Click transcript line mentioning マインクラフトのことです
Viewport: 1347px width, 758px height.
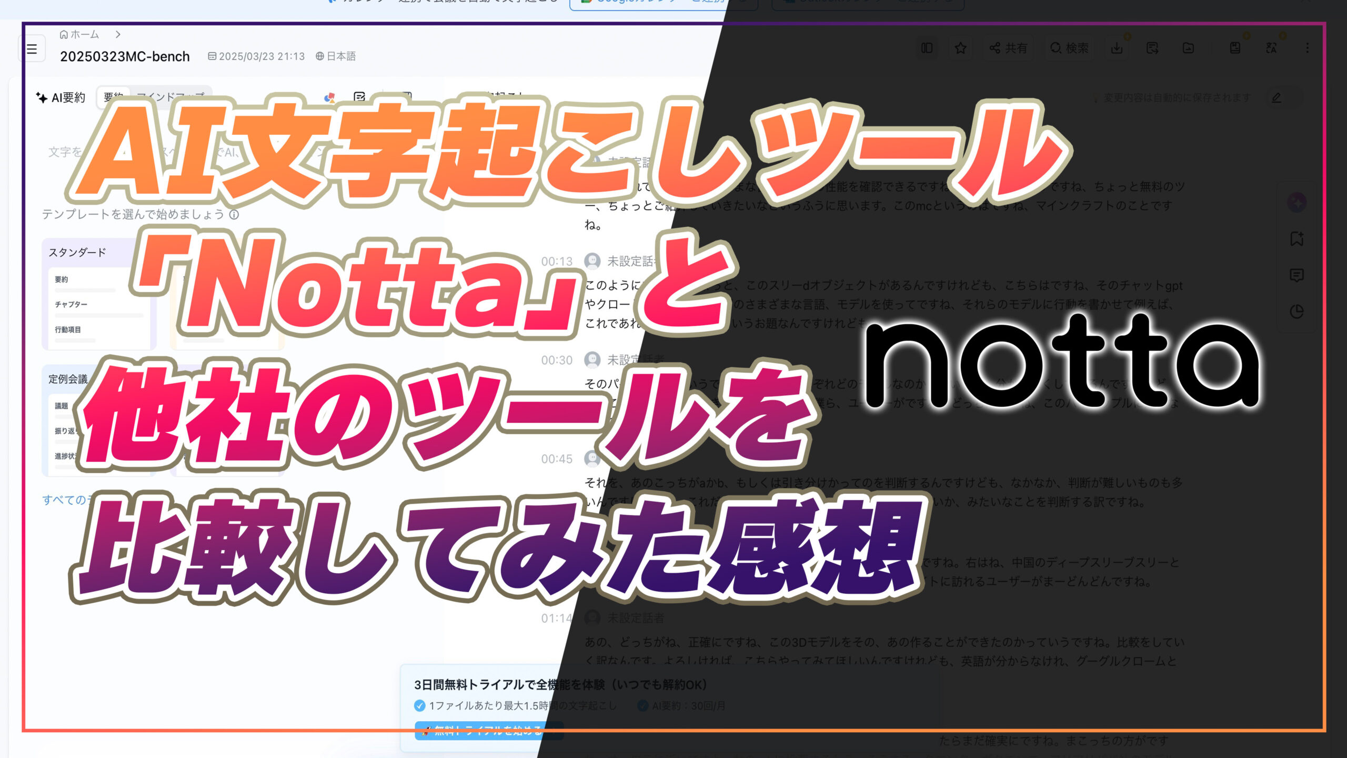coord(879,206)
